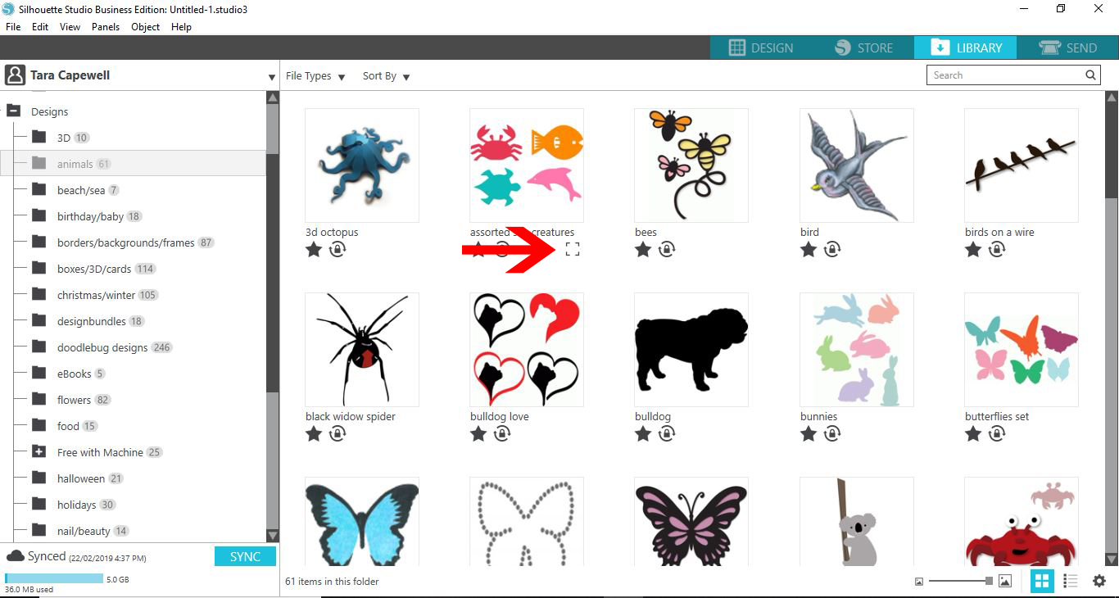Click lock-sync icon under bulldog love
The width and height of the screenshot is (1119, 598).
point(502,434)
